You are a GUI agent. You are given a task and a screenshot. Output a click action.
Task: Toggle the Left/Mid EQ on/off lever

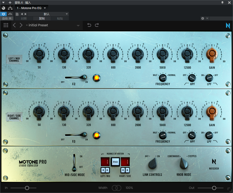[x=76, y=77]
